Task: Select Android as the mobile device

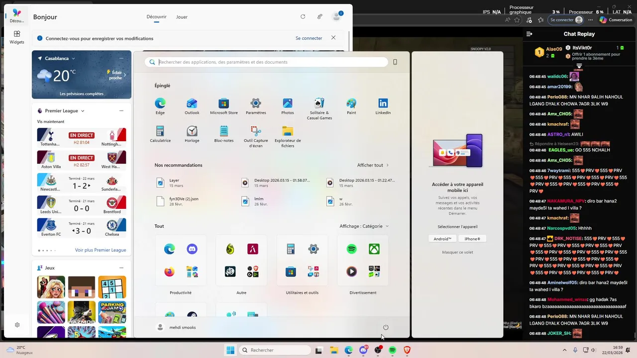Action: [442, 239]
